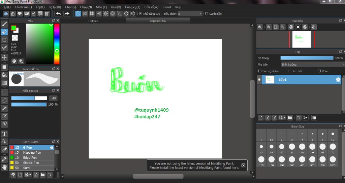Click the navigator canvas thumbnail
The image size is (345, 183).
[302, 39]
